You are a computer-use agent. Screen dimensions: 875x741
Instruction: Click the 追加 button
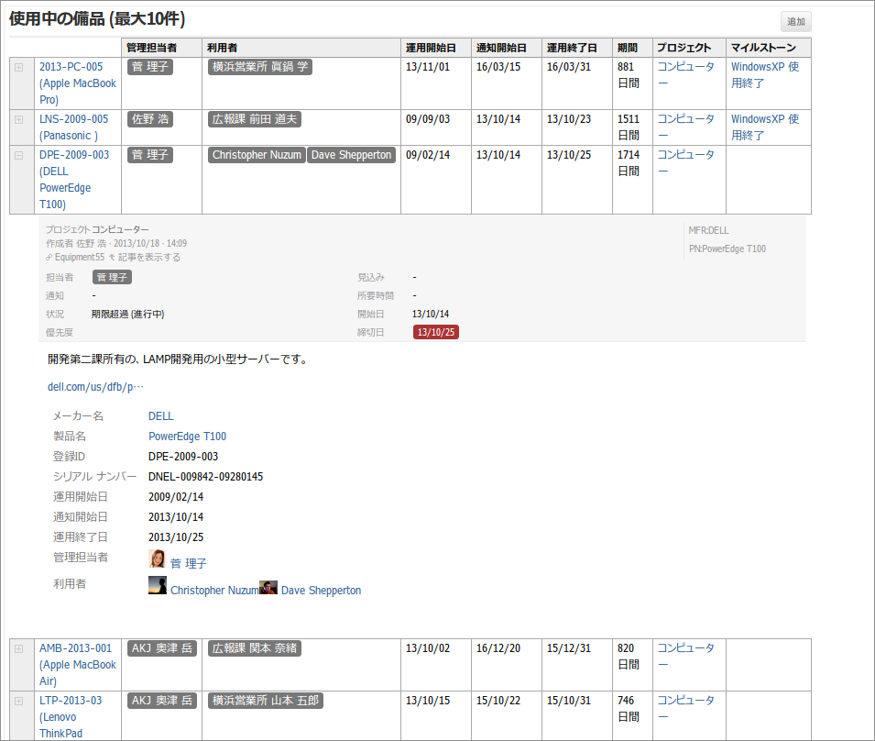tap(796, 22)
